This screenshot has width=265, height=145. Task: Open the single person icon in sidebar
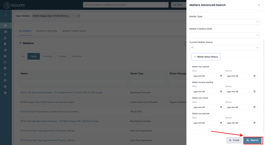5,38
